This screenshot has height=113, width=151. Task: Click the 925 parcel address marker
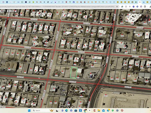[x=78, y=77]
